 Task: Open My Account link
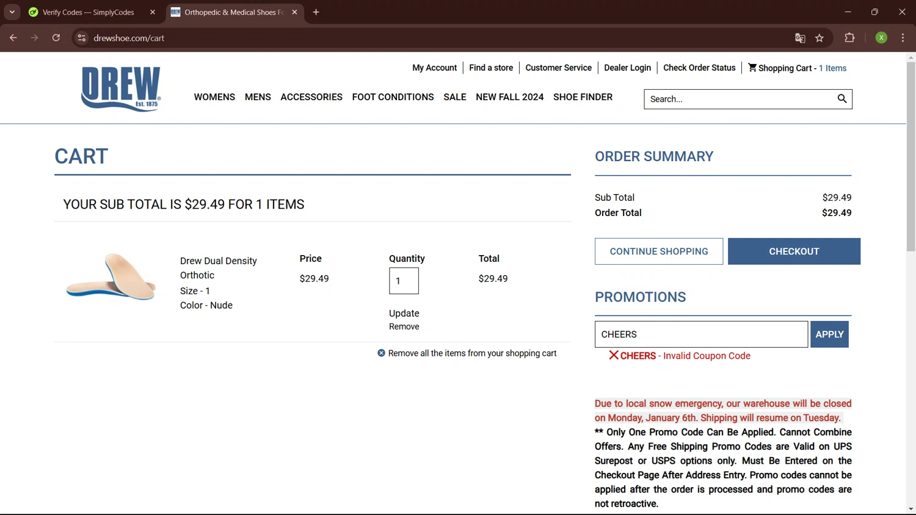click(434, 68)
